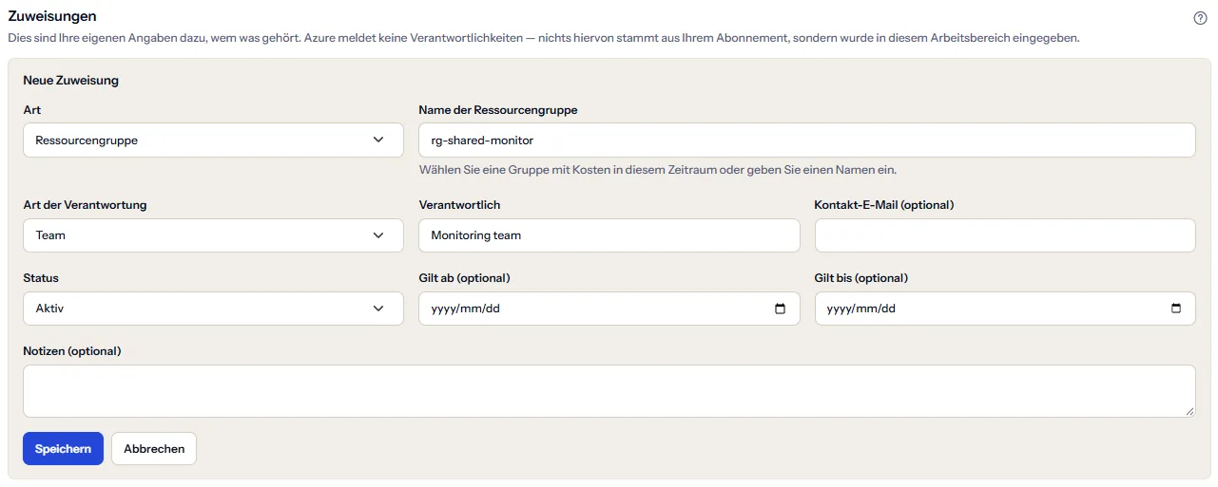Click the Gilt ab date field
This screenshot has width=1218, height=487.
pyautogui.click(x=609, y=309)
